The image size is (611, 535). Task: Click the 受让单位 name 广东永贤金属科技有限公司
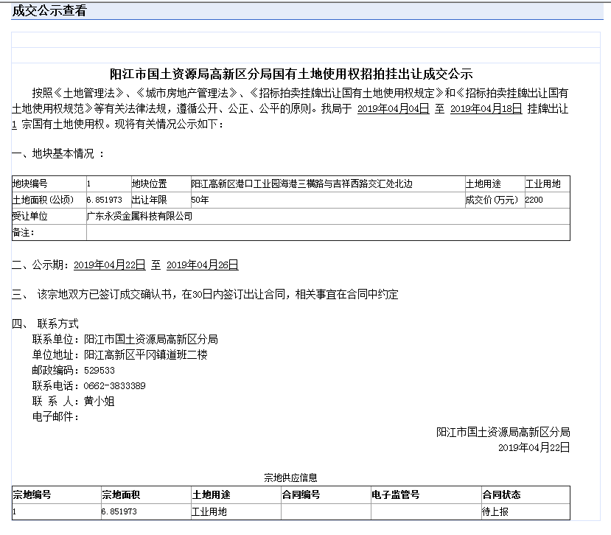pos(139,216)
